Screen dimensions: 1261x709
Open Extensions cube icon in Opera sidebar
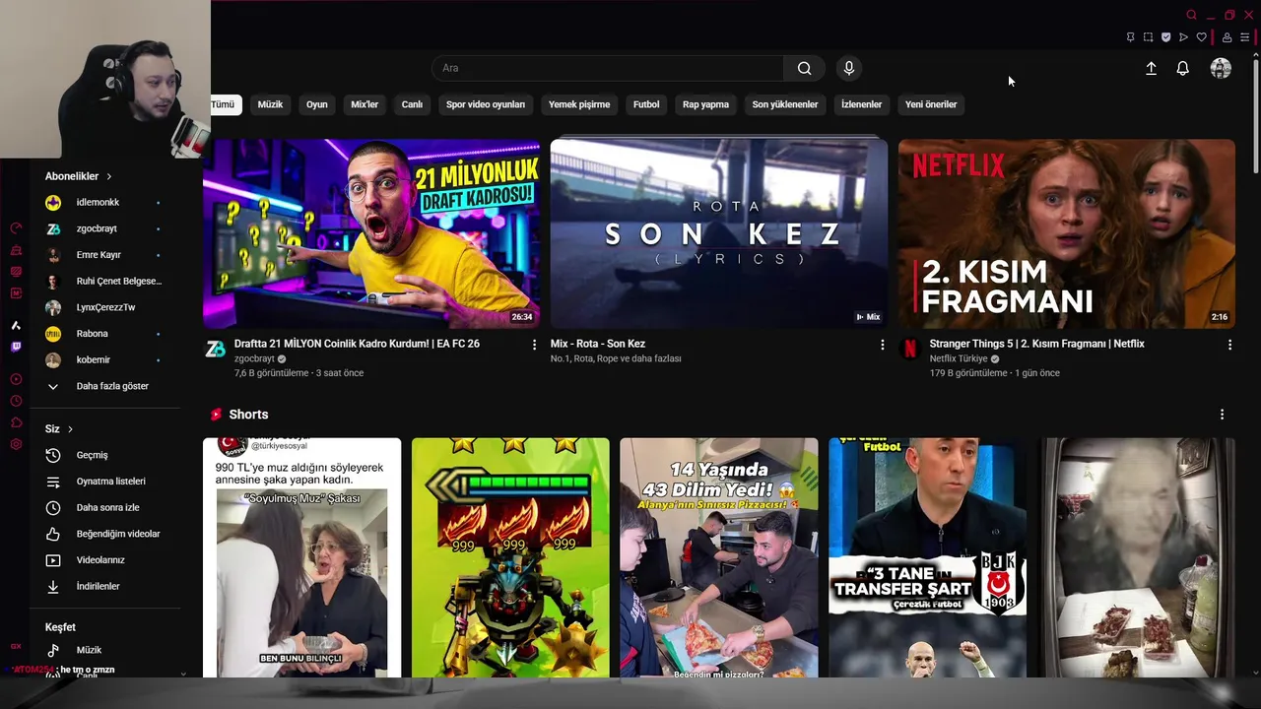point(16,422)
